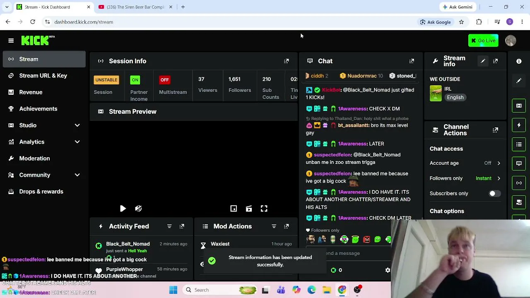Bookmark this page with star icon
Image resolution: width=530 pixels, height=298 pixels.
coord(461,22)
